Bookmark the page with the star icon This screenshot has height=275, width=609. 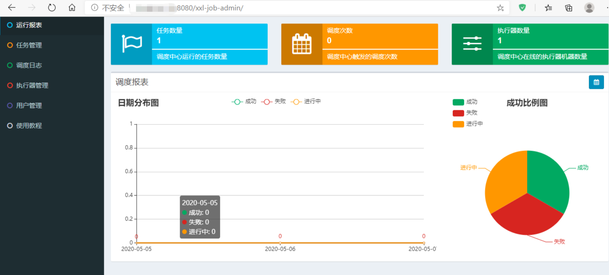[x=500, y=8]
